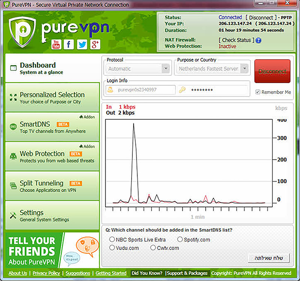Image resolution: width=300 pixels, height=281 pixels.
Task: Click the Web Protection bug icon
Action: (13, 156)
